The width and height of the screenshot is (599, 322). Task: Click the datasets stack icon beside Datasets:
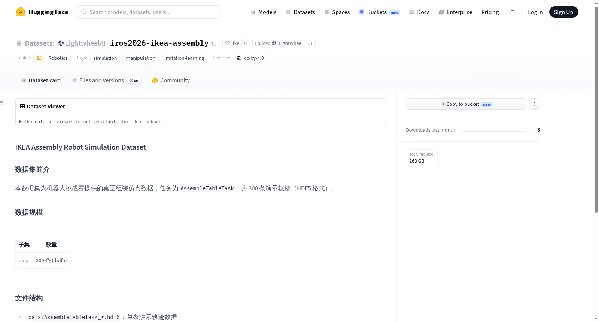pos(19,43)
